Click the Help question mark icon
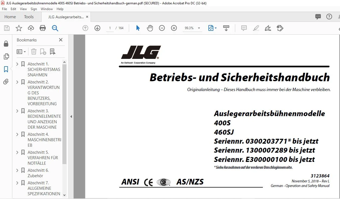The image size is (340, 199). (329, 17)
